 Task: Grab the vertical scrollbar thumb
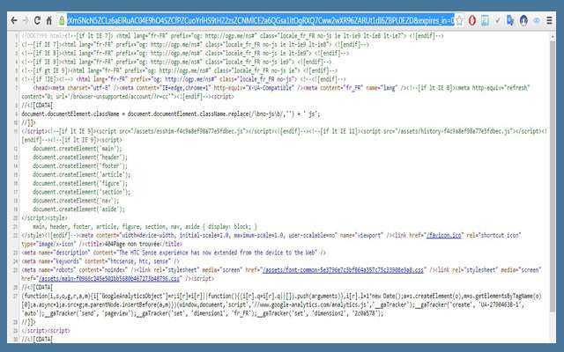click(553, 176)
